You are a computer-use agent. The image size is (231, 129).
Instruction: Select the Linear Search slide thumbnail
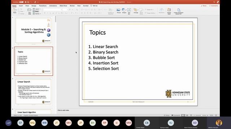coord(34,91)
